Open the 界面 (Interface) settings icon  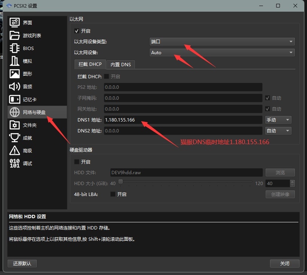[15, 23]
